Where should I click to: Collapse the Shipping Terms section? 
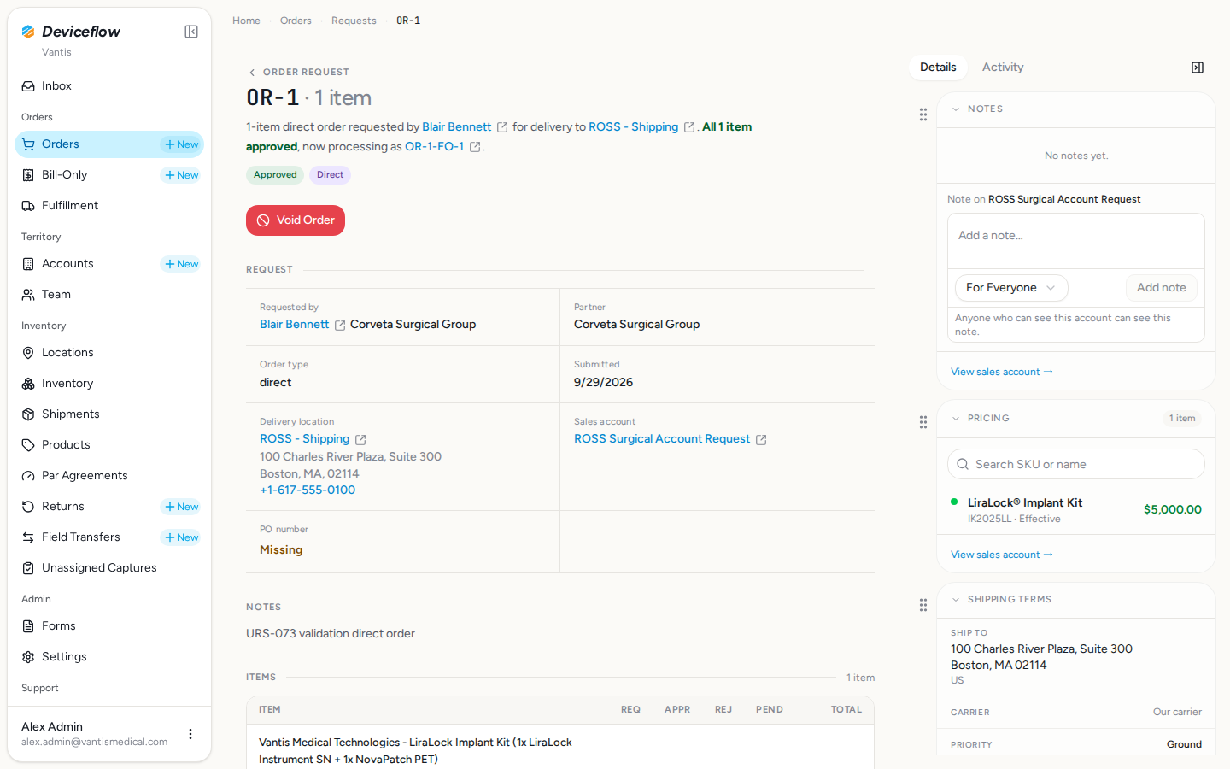956,600
